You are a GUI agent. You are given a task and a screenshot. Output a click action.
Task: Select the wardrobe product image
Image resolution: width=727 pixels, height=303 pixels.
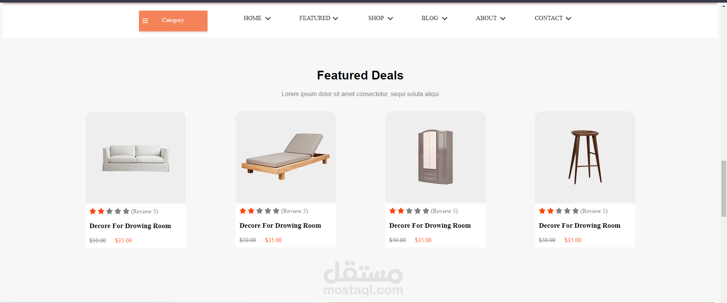pyautogui.click(x=435, y=157)
